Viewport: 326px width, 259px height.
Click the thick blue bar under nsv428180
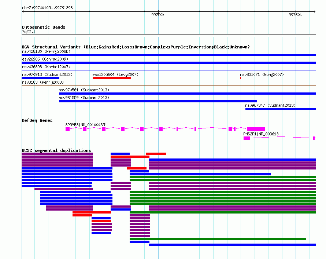pos(168,55)
